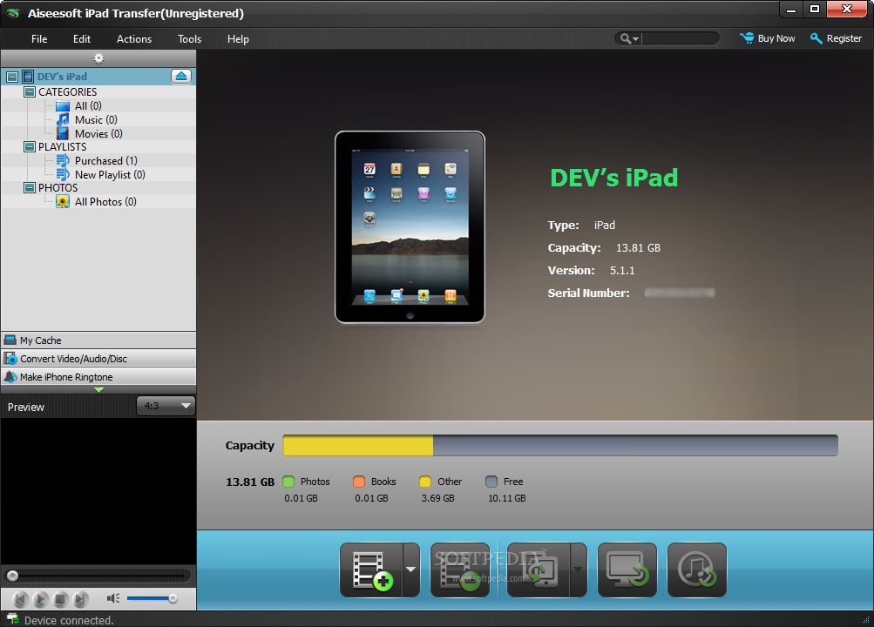This screenshot has width=874, height=627.
Task: Click the ringtone bell icon
Action: [x=10, y=376]
